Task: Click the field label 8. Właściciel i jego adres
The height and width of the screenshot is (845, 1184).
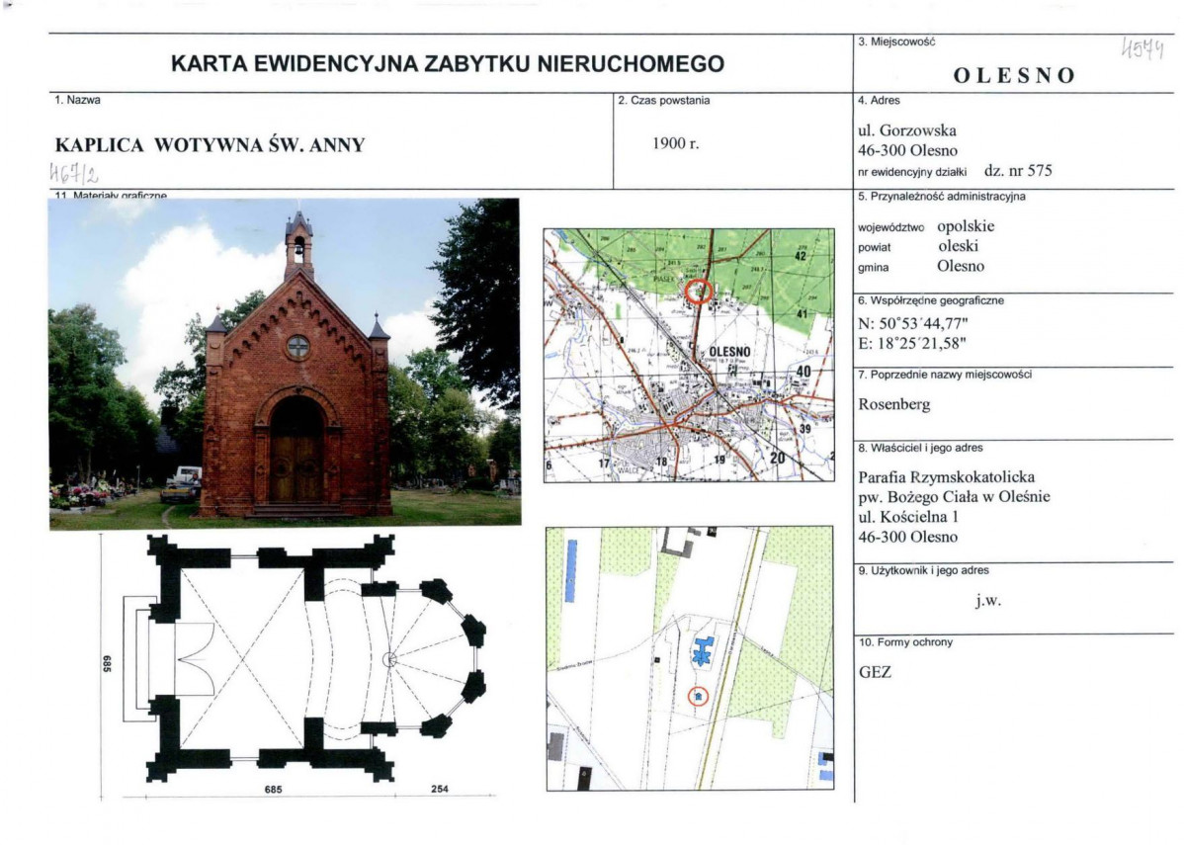Action: click(x=920, y=448)
